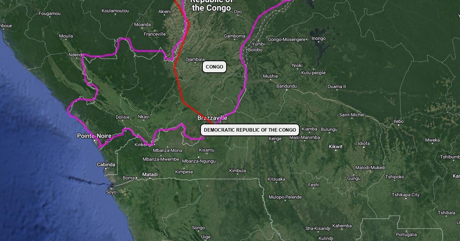Select the Tshikapa City label

point(406,195)
